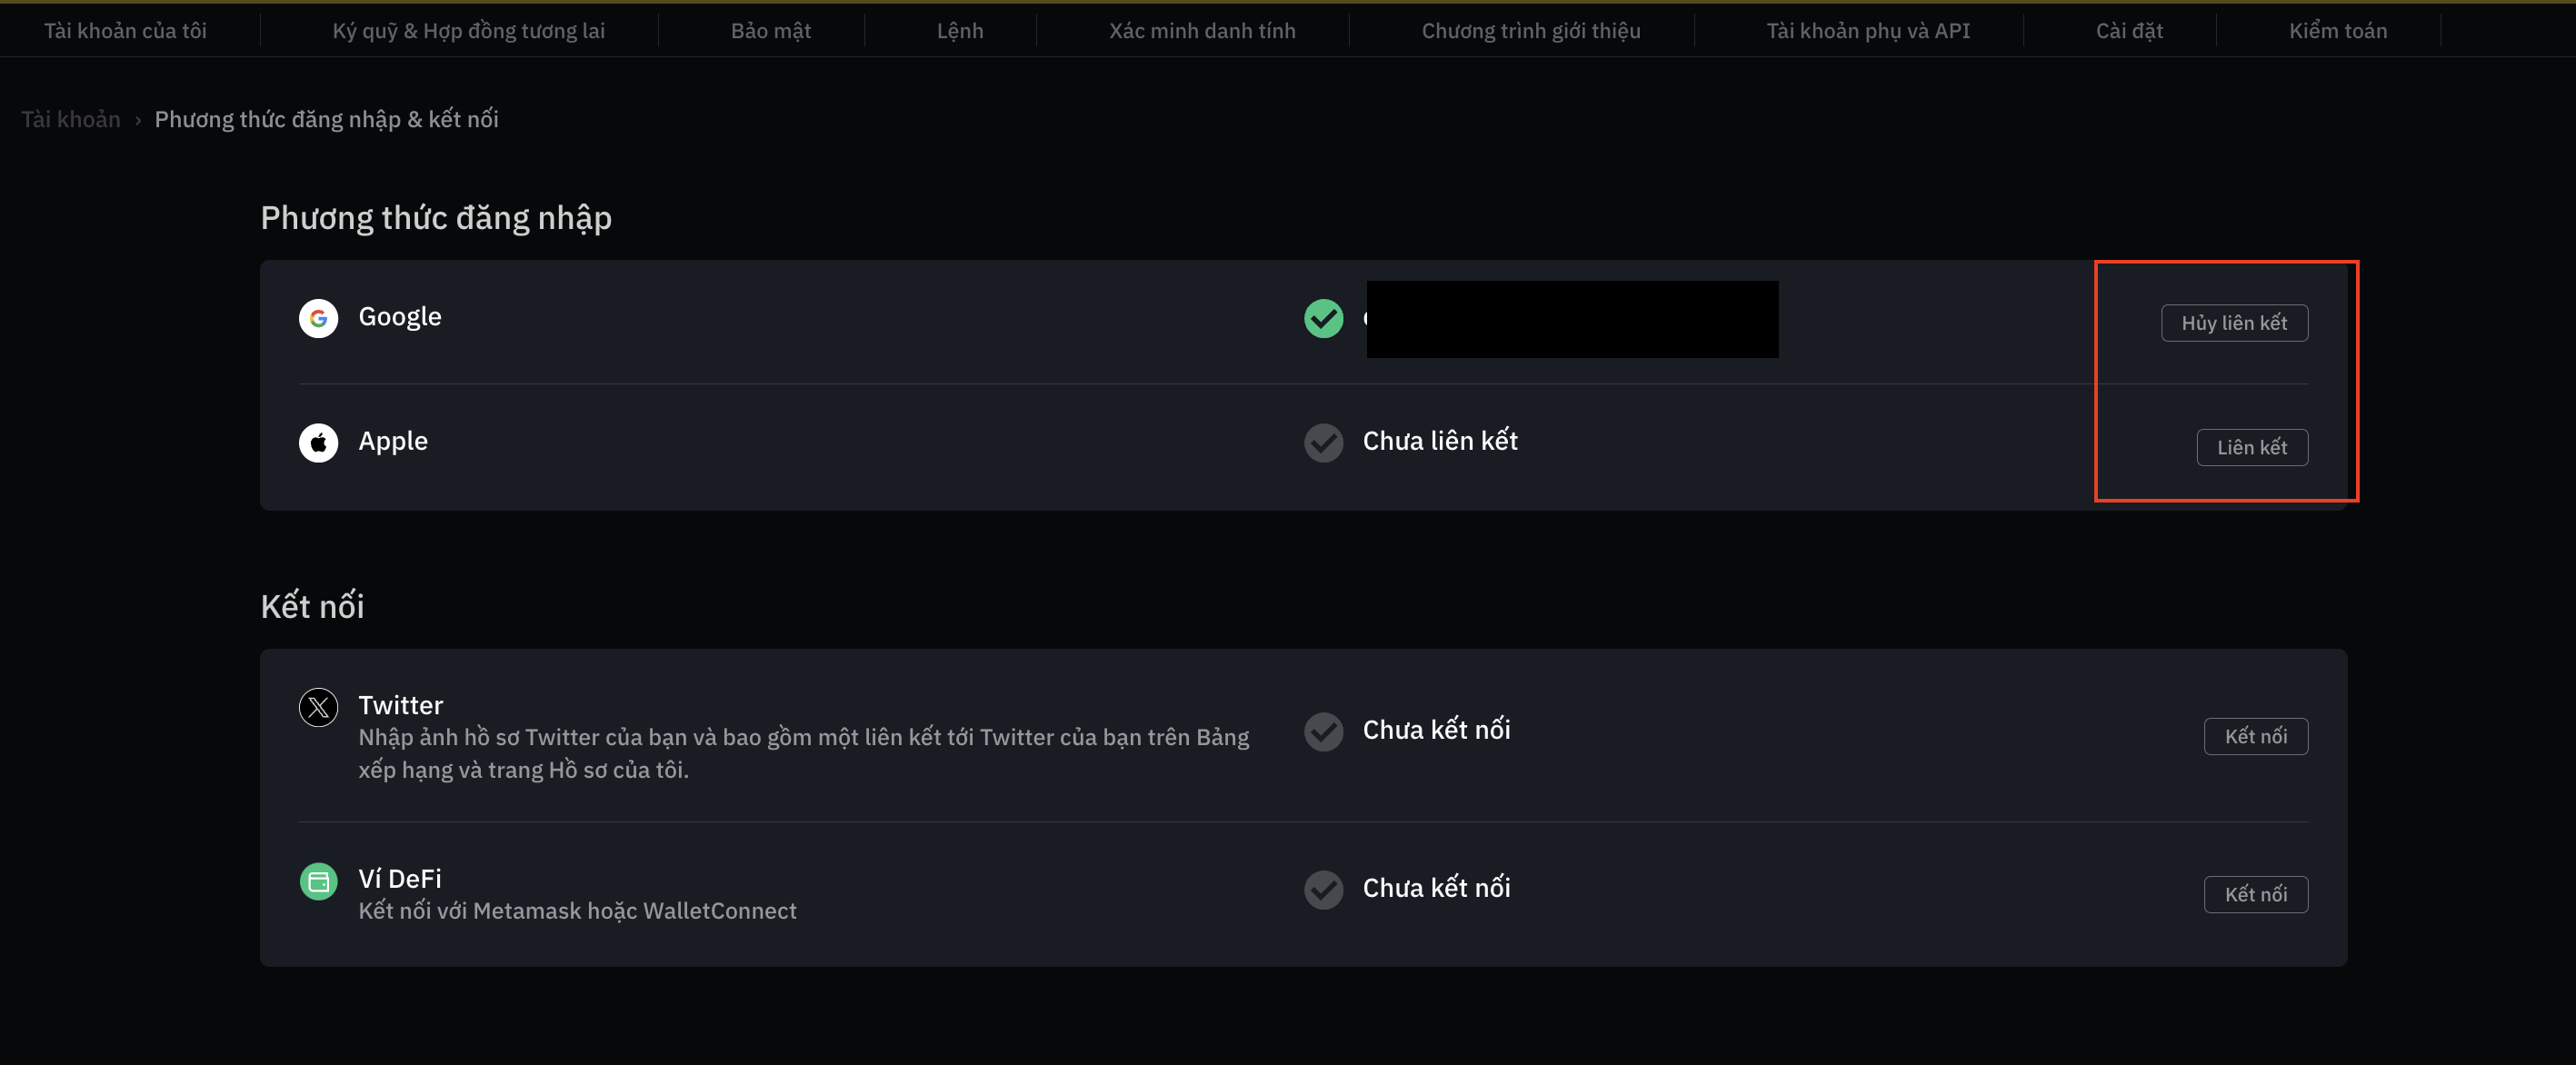Go to Xác minh danh tính tab
This screenshot has height=1065, width=2576.
point(1201,31)
